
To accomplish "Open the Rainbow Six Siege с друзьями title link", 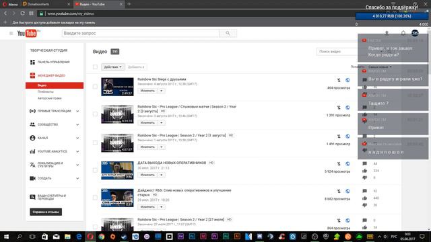I will 162,79.
